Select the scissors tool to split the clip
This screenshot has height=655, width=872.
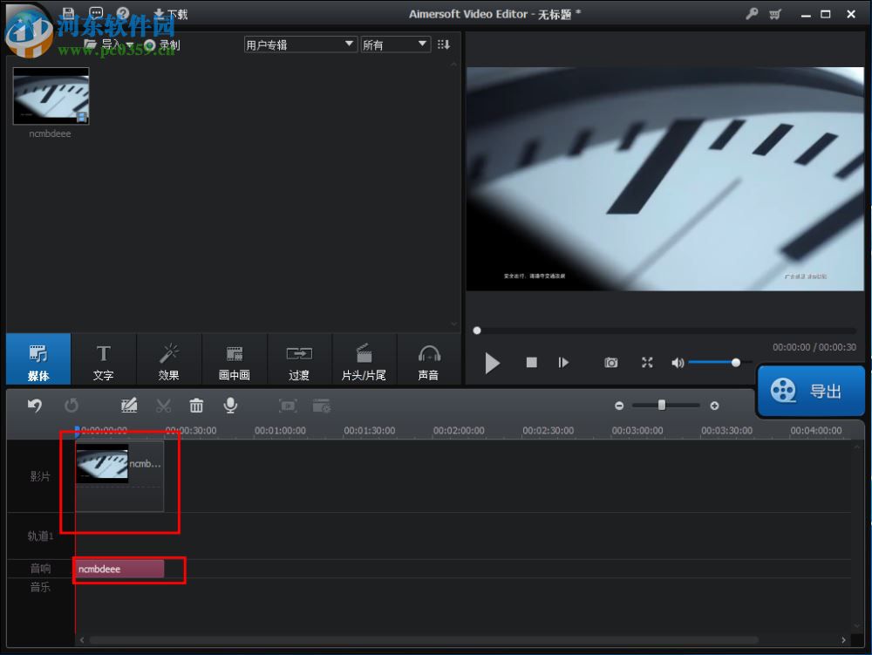tap(164, 405)
